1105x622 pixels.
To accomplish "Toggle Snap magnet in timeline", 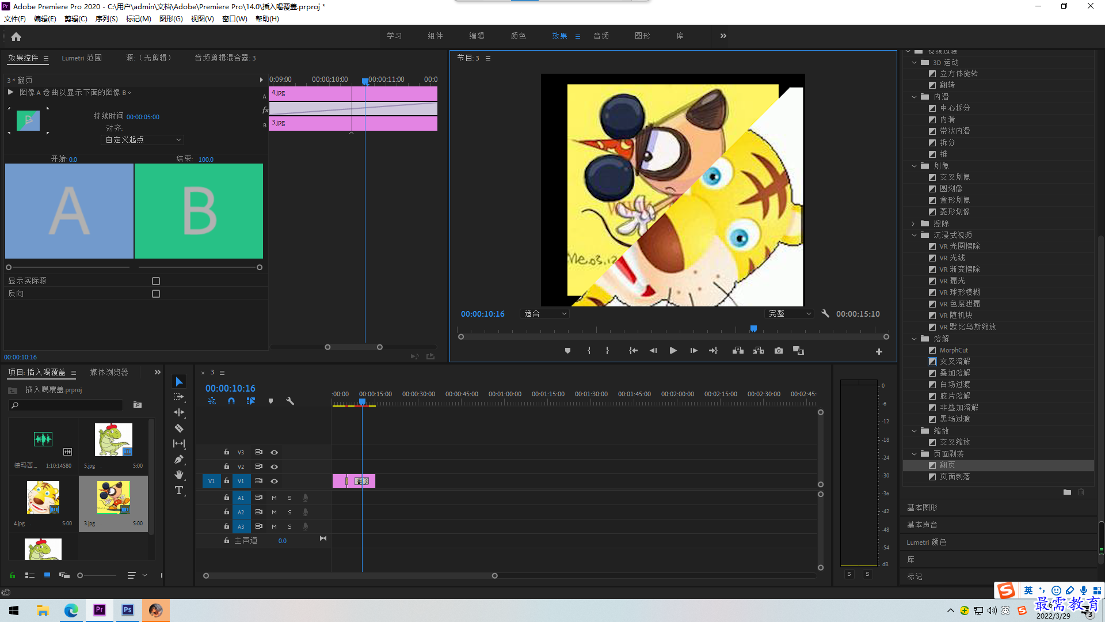I will point(231,401).
